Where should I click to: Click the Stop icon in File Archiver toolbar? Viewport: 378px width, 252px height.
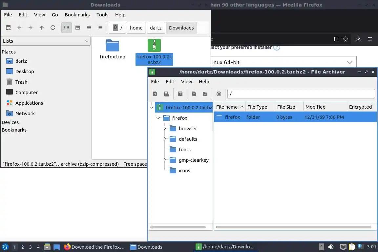point(219,94)
